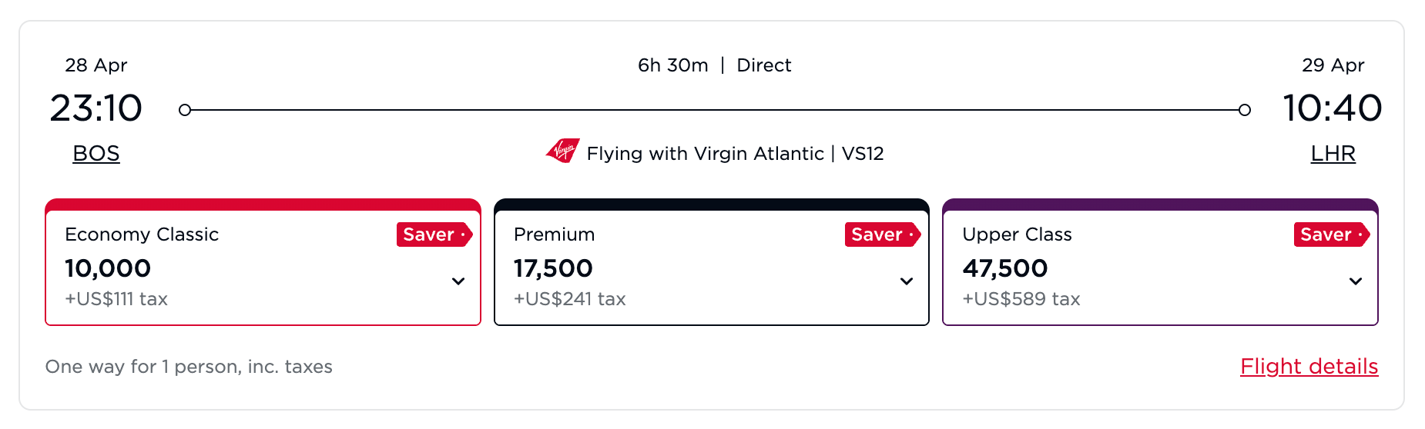Click the 23:10 departure time
The image size is (1425, 429).
tap(96, 108)
